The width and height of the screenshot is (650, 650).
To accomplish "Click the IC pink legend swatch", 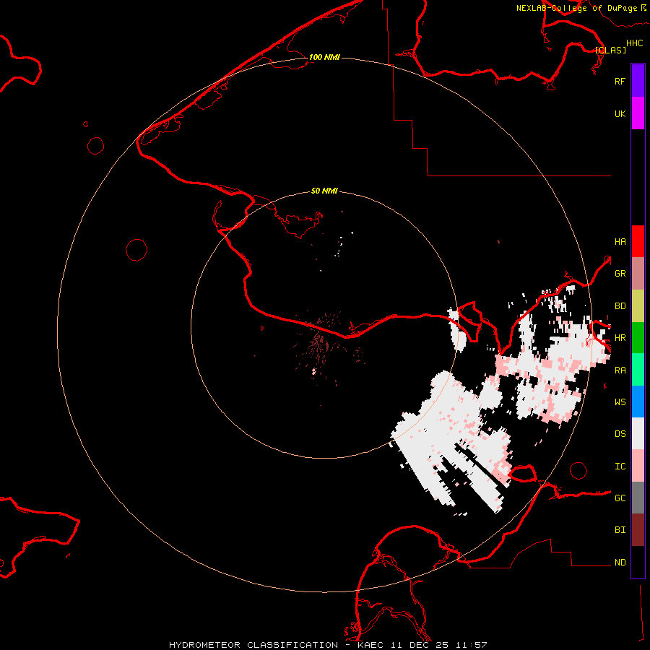I will [x=638, y=466].
